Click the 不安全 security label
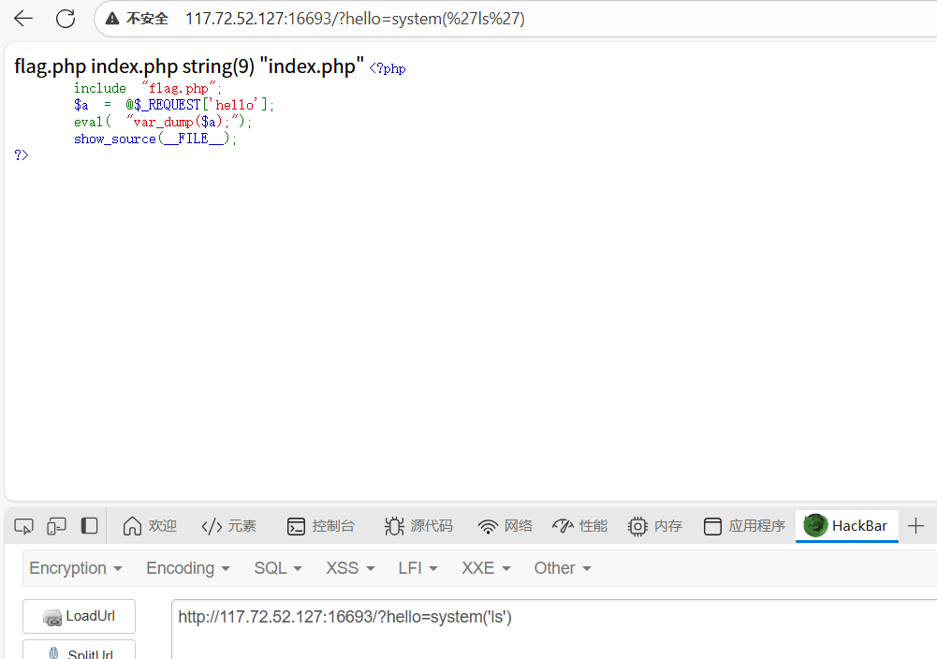Screen dimensions: 937x659 click(x=147, y=19)
